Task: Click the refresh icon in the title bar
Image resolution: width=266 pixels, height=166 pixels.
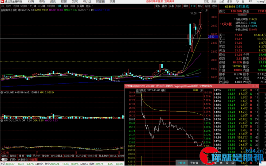Action: [237, 1]
